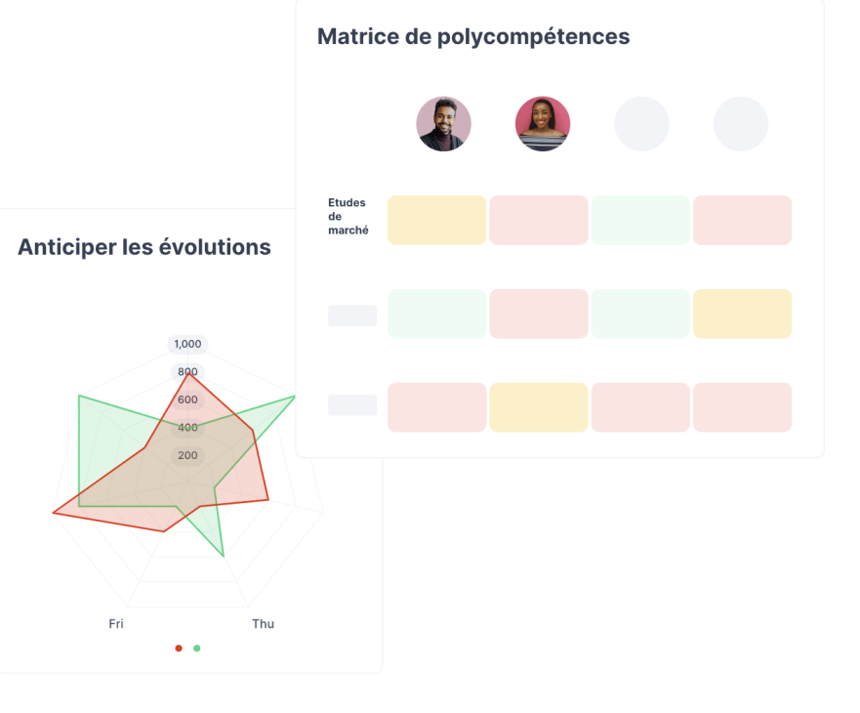This screenshot has height=713, width=860.
Task: Select the yellow cell ending the middle row
Action: click(x=742, y=314)
